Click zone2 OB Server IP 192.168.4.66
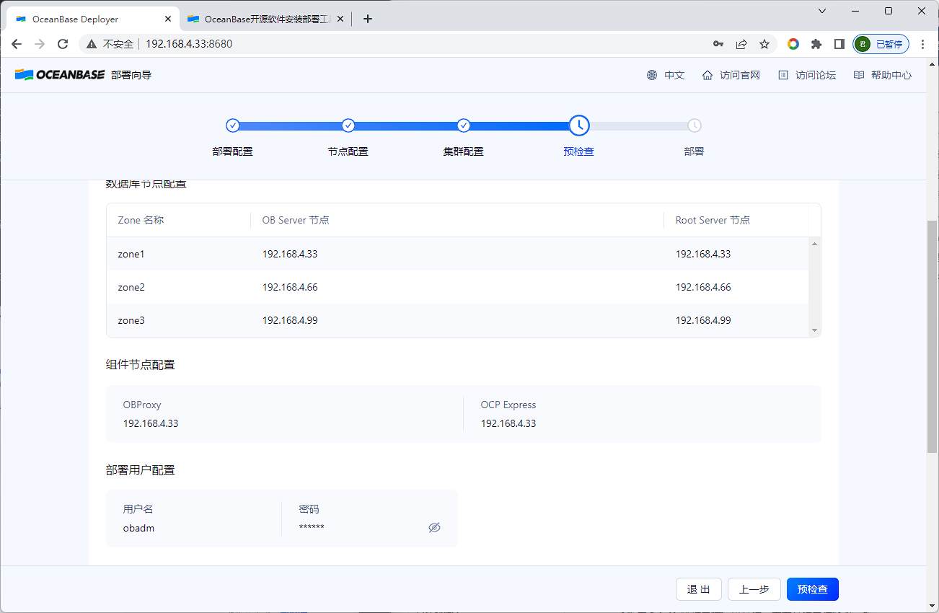The image size is (939, 613). (290, 287)
